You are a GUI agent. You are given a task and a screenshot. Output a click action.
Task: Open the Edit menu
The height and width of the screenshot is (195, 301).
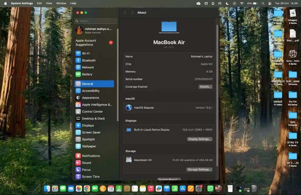39,3
